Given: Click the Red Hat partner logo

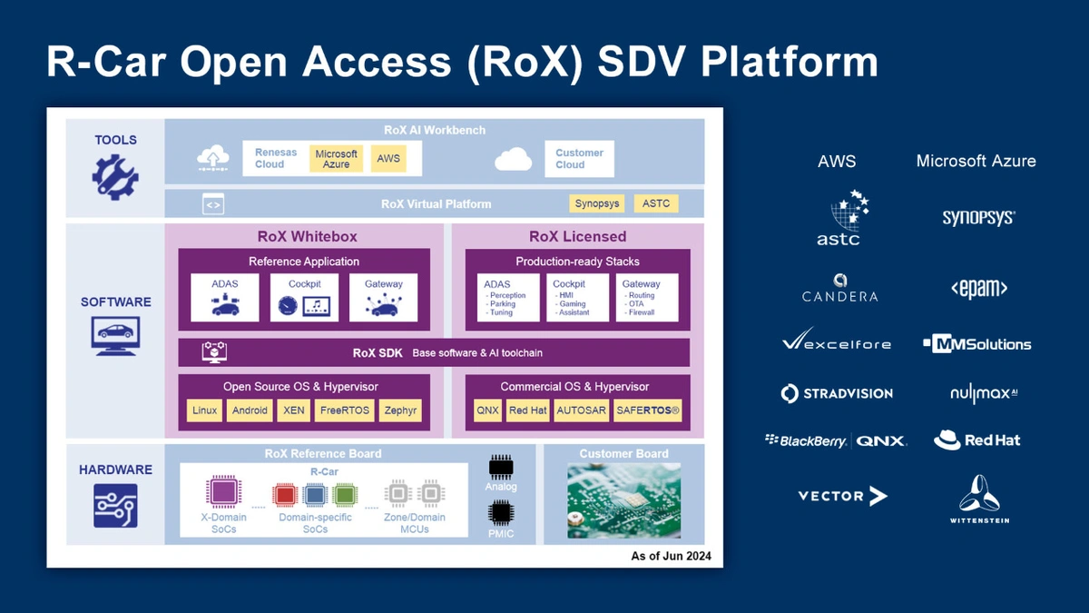Looking at the screenshot, I should (x=976, y=440).
